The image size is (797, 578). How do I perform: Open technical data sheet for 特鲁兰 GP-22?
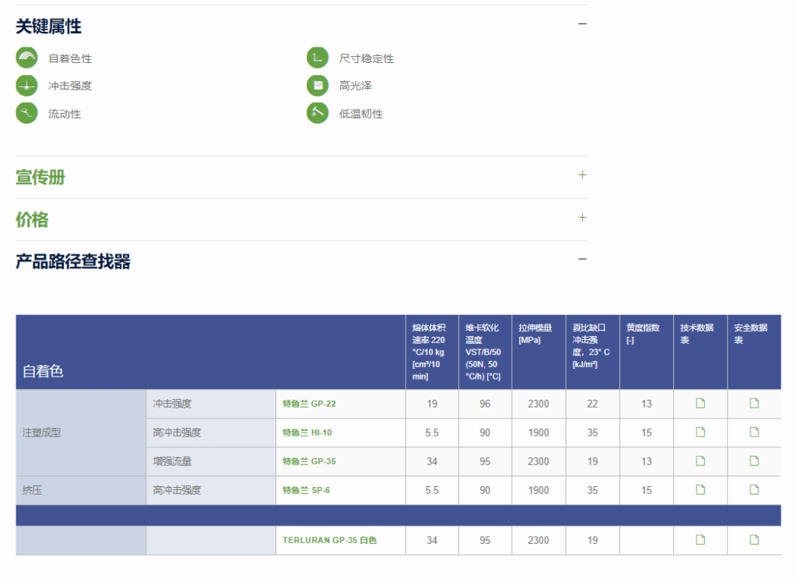[x=700, y=403]
